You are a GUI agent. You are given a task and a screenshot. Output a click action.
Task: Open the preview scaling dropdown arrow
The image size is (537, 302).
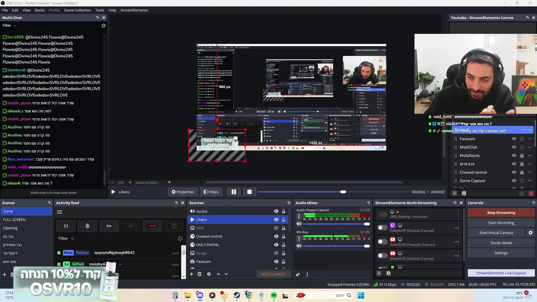click(169, 182)
